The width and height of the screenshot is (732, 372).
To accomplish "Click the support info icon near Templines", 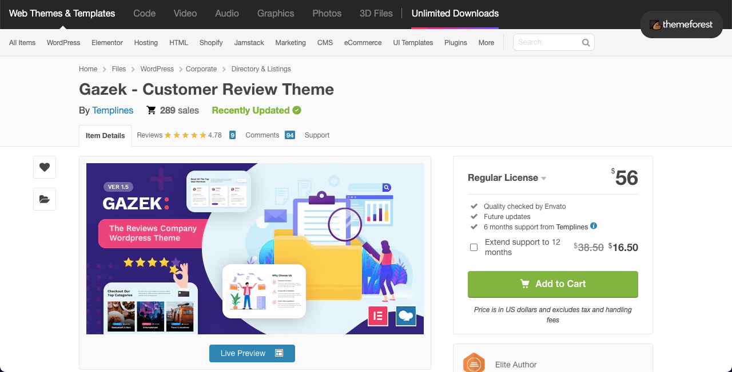I will click(594, 226).
